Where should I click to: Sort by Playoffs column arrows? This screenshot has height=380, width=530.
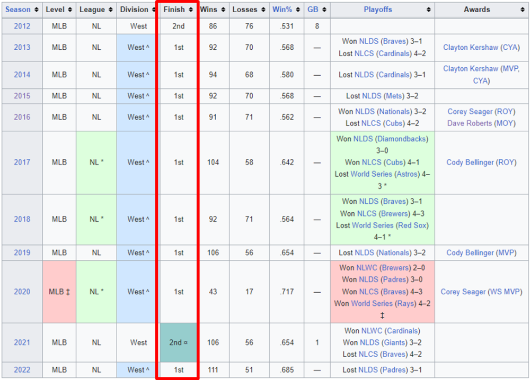(x=429, y=10)
